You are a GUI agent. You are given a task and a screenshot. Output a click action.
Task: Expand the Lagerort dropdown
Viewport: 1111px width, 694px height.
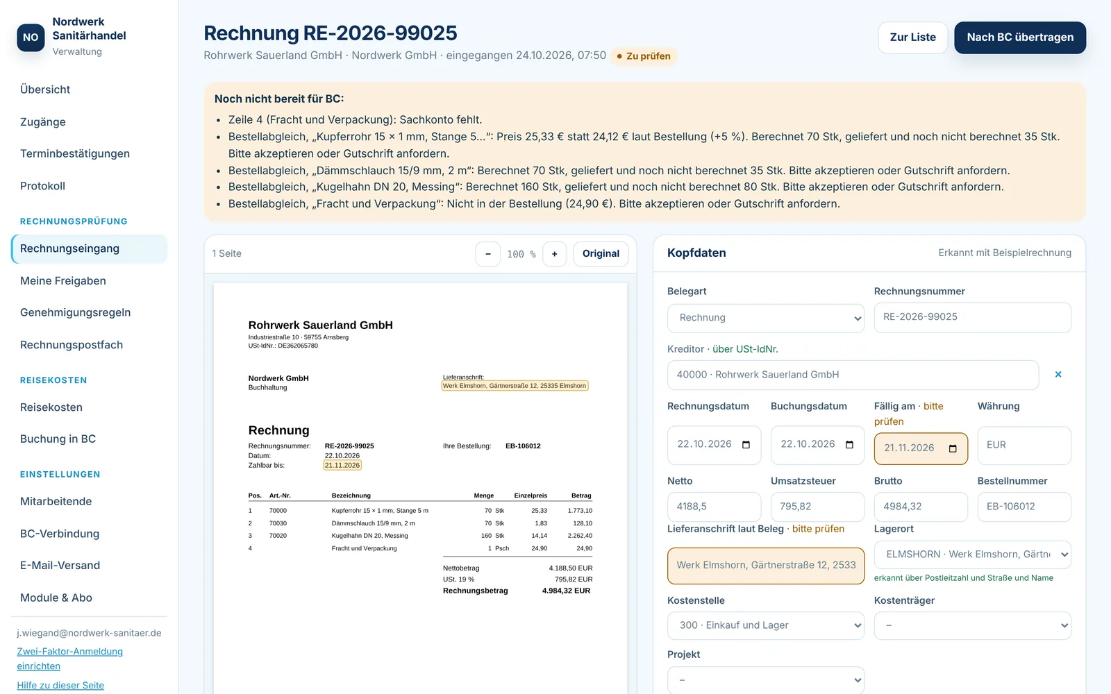point(973,555)
